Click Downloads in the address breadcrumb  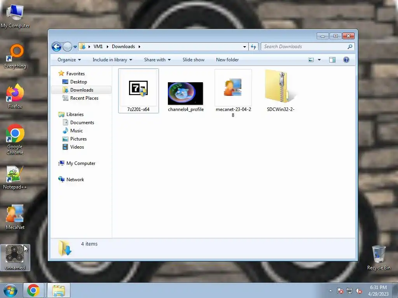(123, 47)
